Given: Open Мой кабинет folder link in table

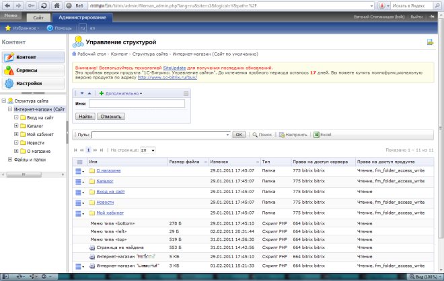Looking at the screenshot, I should (110, 213).
